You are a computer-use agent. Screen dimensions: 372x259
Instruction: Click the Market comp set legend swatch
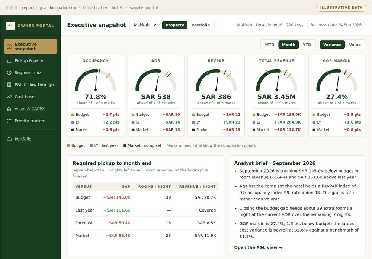(x=125, y=145)
